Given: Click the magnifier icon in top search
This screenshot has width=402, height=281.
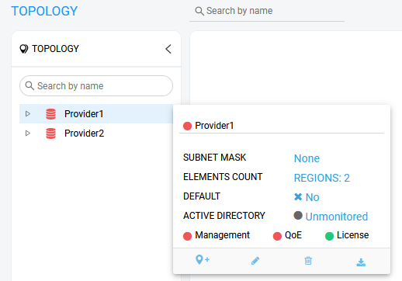Looking at the screenshot, I should coord(199,11).
